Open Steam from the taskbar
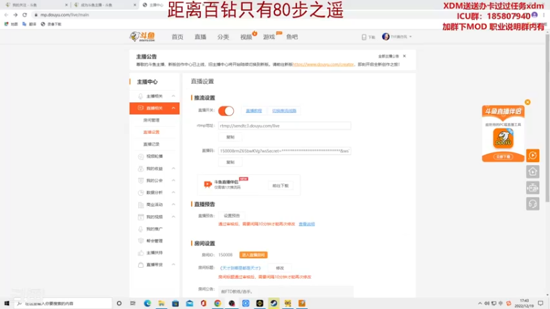550x309 pixels. click(x=274, y=304)
